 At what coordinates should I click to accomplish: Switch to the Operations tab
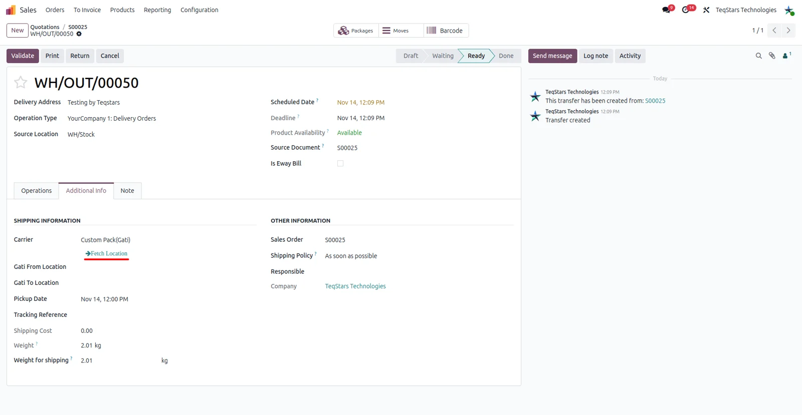(36, 191)
